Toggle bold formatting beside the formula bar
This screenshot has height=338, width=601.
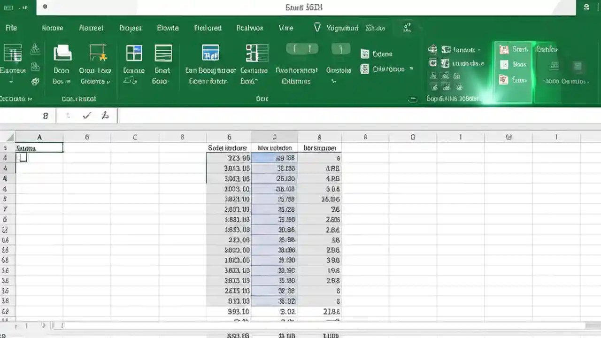[45, 115]
